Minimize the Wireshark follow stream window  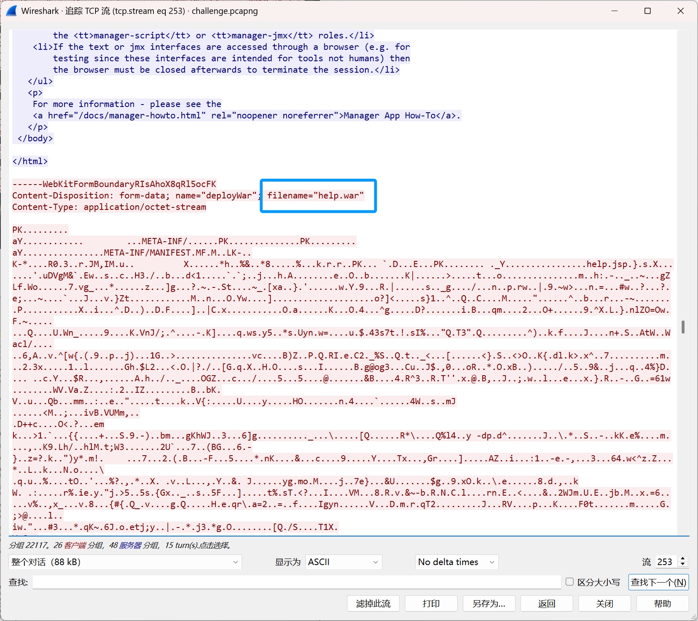(614, 11)
